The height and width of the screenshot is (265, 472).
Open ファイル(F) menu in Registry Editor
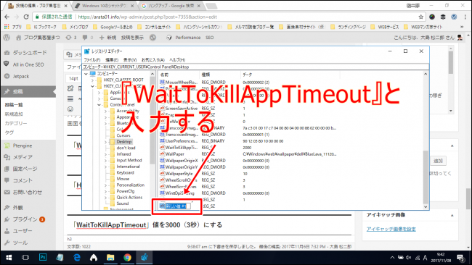[x=92, y=59]
